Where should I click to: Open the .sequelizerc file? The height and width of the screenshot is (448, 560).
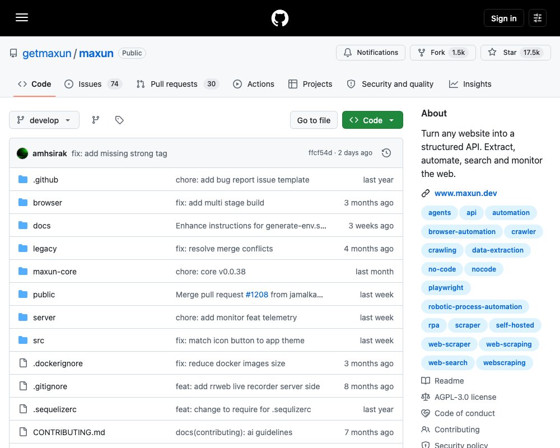click(55, 409)
